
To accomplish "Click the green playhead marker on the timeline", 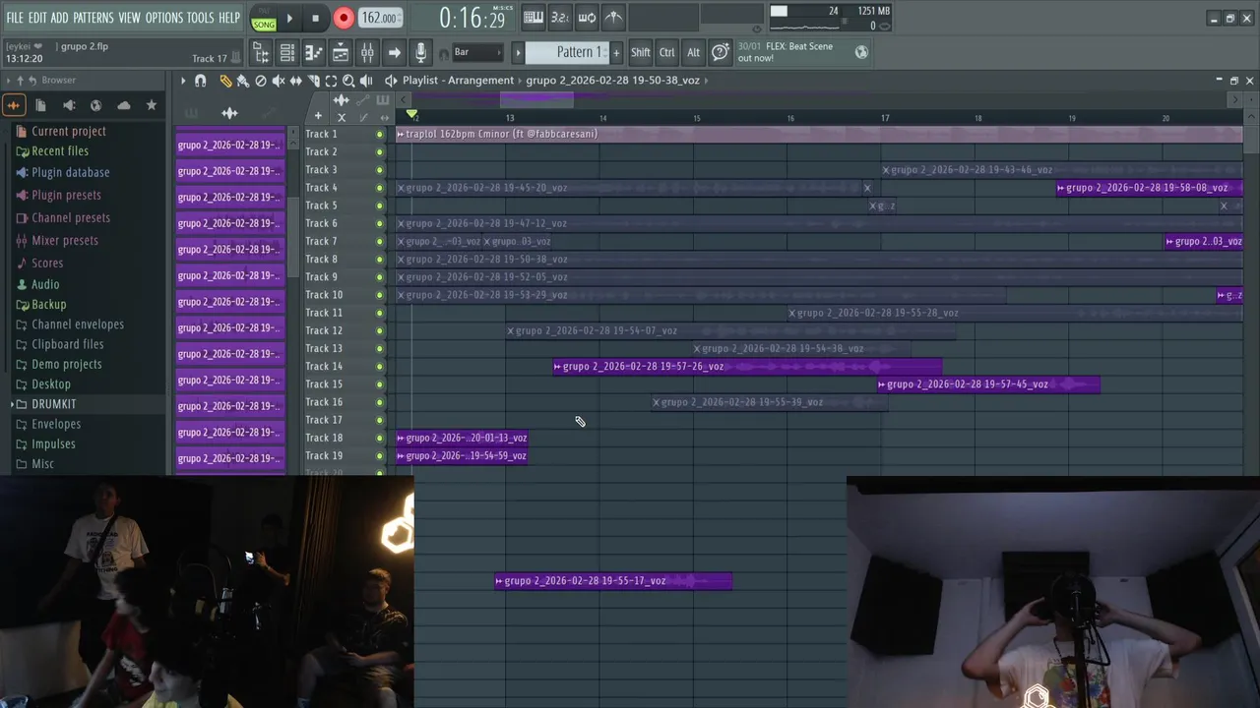I will pyautogui.click(x=411, y=115).
